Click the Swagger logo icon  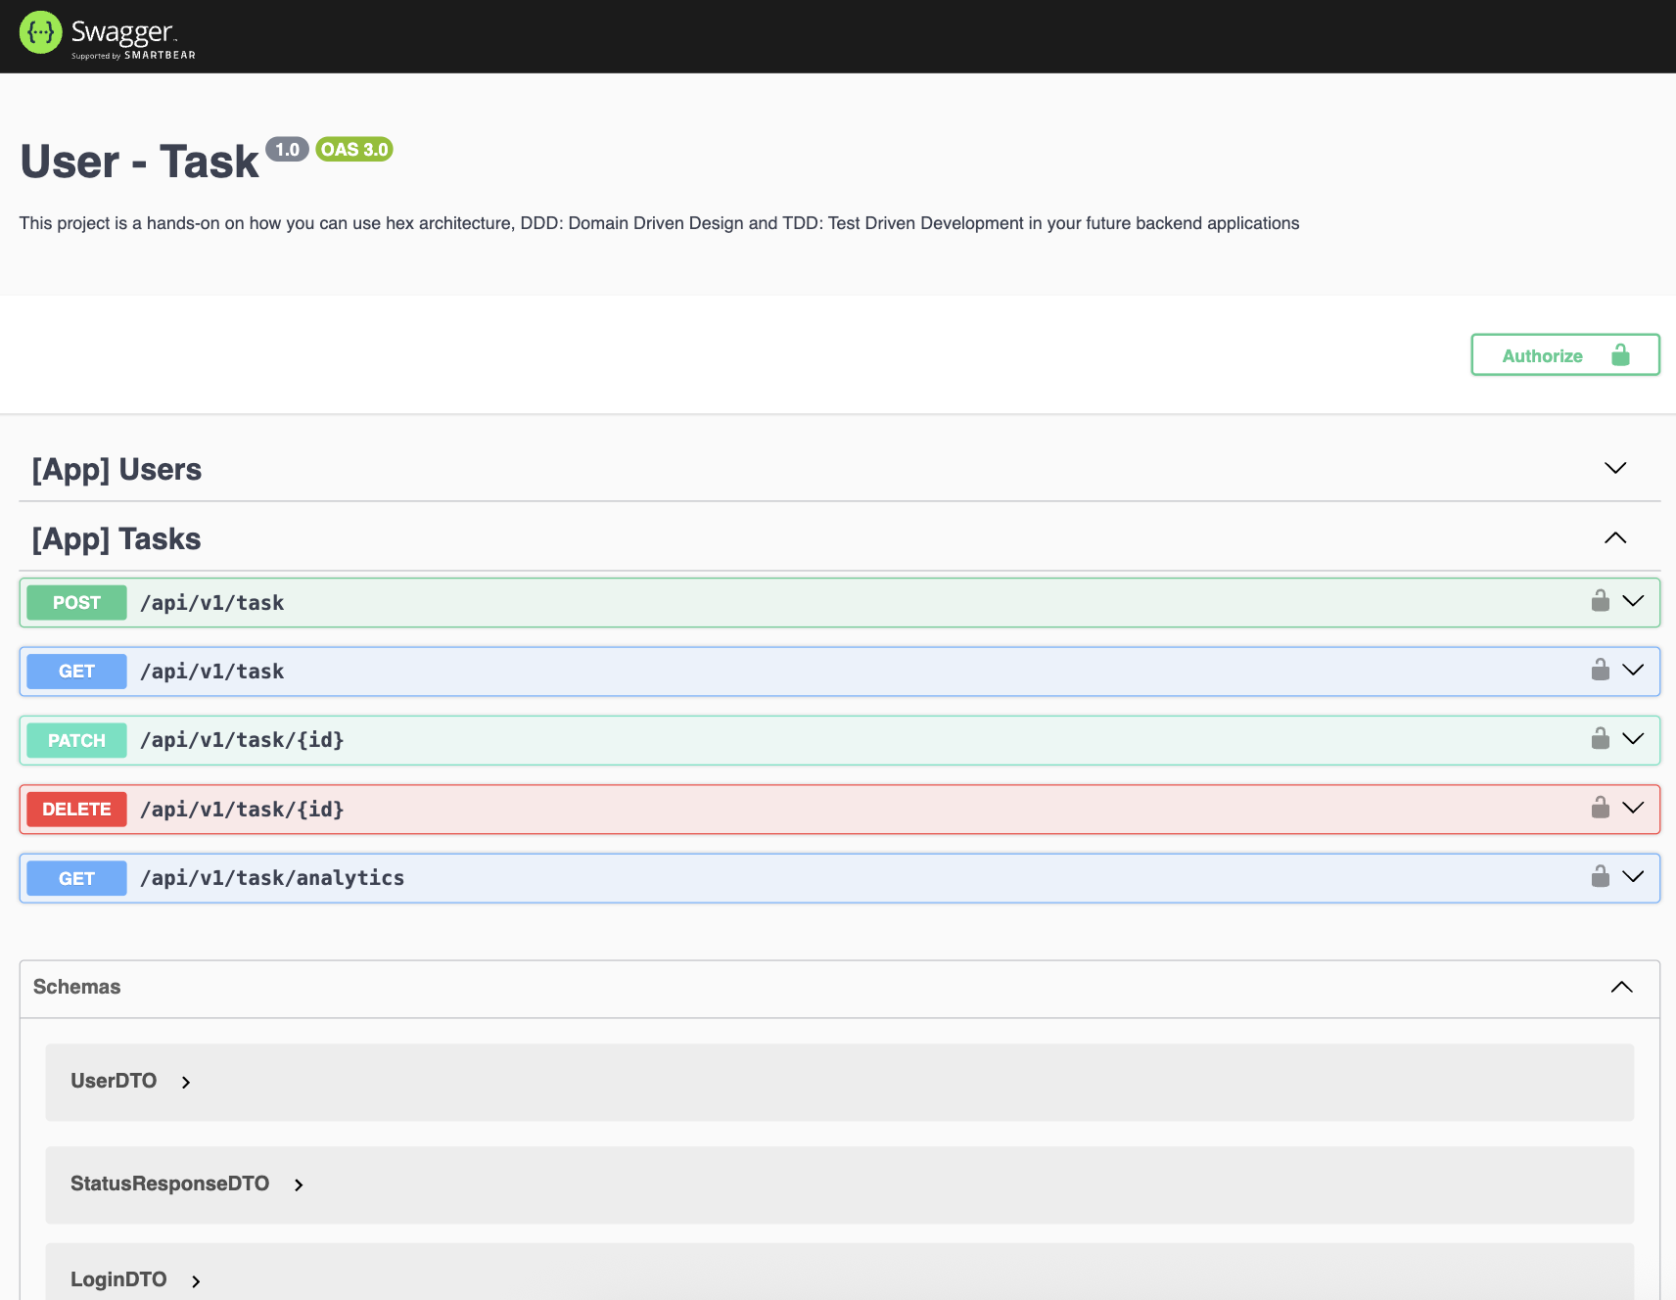pos(40,33)
